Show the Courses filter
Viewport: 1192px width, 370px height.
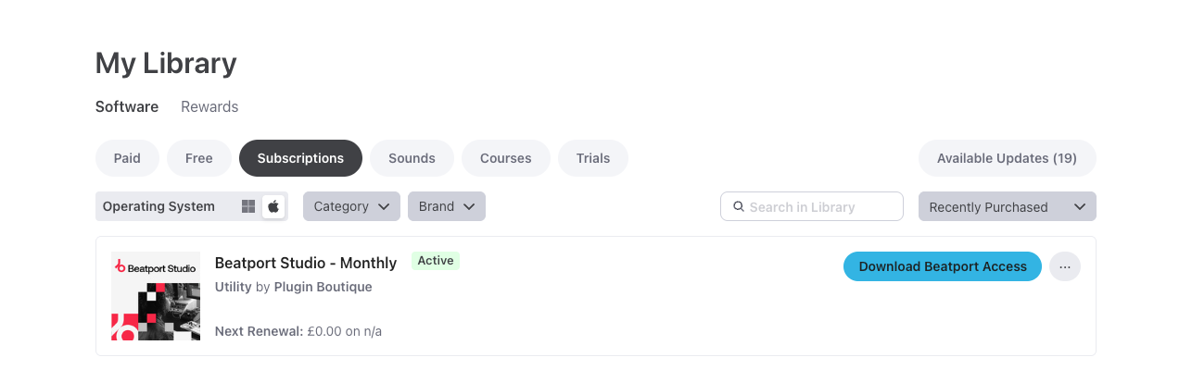tap(505, 158)
